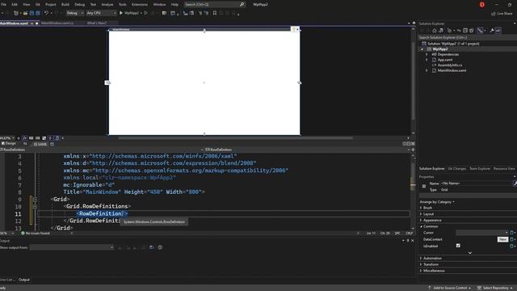
Task: Toggle the highlighted rightmost Solution Explorer toolbar button
Action: pyautogui.click(x=498, y=31)
